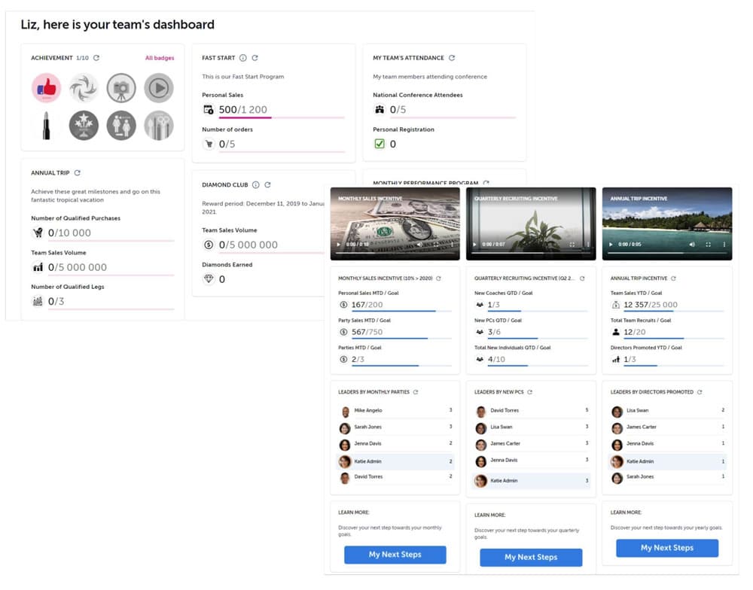The height and width of the screenshot is (590, 753).
Task: Play the Quarterly Recruiting Incentive video
Action: coord(474,245)
